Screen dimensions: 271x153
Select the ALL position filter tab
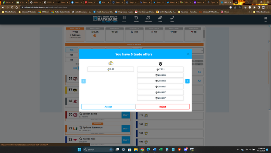pos(72,50)
